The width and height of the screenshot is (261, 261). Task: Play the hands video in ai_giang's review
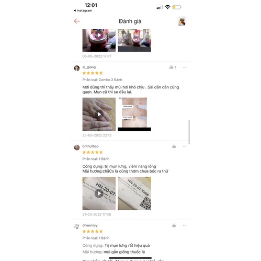pos(99,114)
